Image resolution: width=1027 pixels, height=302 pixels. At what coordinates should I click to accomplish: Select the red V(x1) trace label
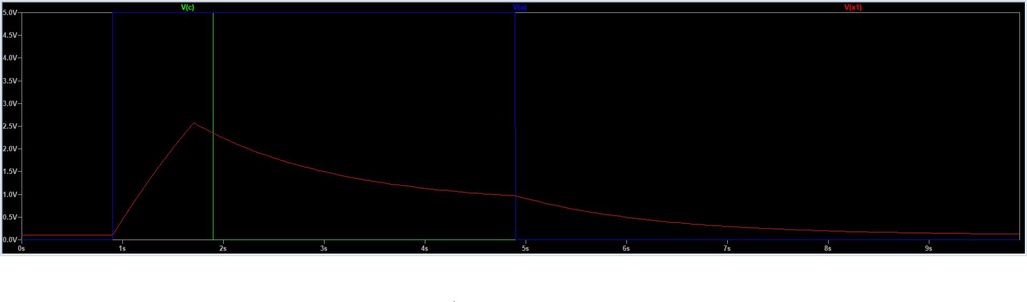(853, 8)
